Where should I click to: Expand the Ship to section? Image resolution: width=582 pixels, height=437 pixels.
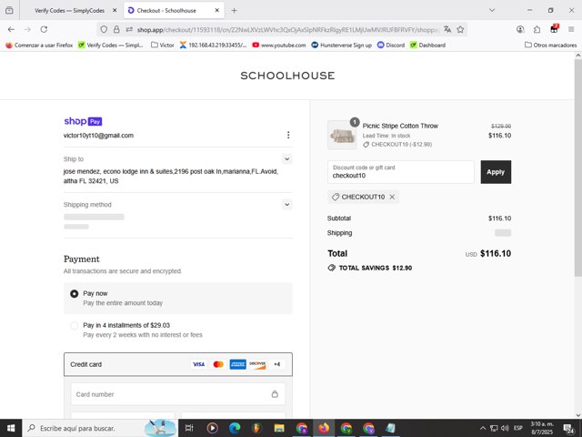[x=287, y=159]
